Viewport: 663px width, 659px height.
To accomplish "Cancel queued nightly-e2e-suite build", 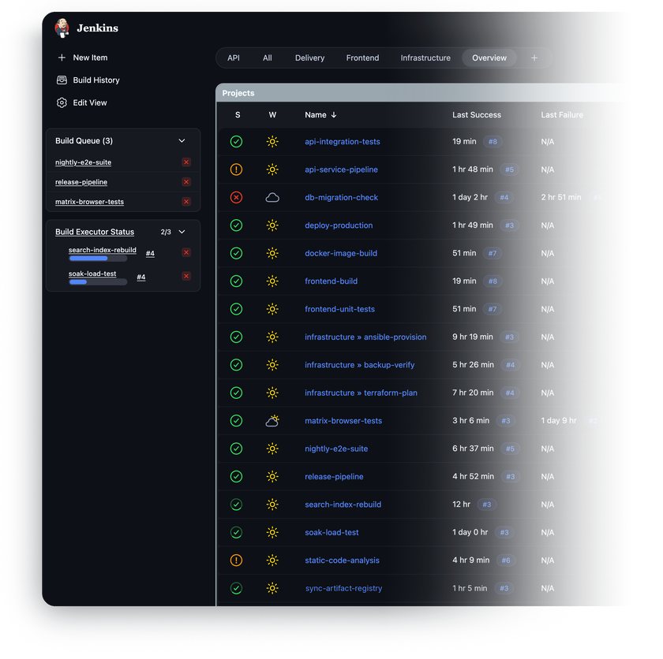I will tap(186, 162).
